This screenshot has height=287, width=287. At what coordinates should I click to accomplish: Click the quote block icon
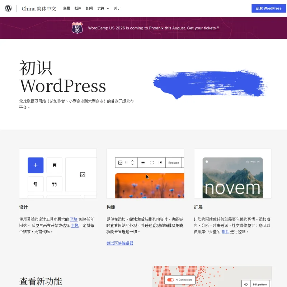[x=55, y=184]
